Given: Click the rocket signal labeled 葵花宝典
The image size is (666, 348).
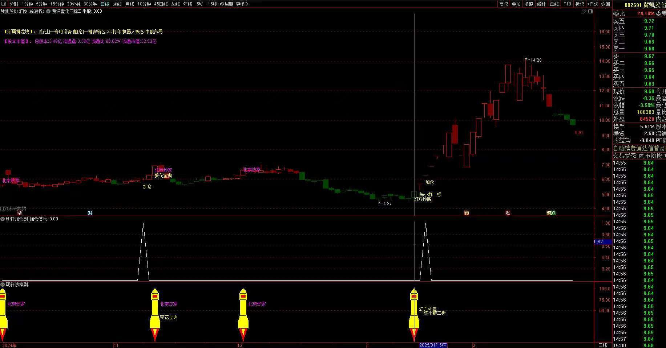Looking at the screenshot, I should [155, 315].
